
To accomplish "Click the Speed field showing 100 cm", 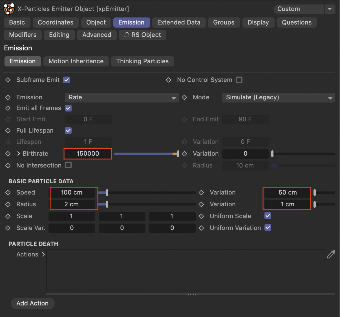I will coord(72,193).
